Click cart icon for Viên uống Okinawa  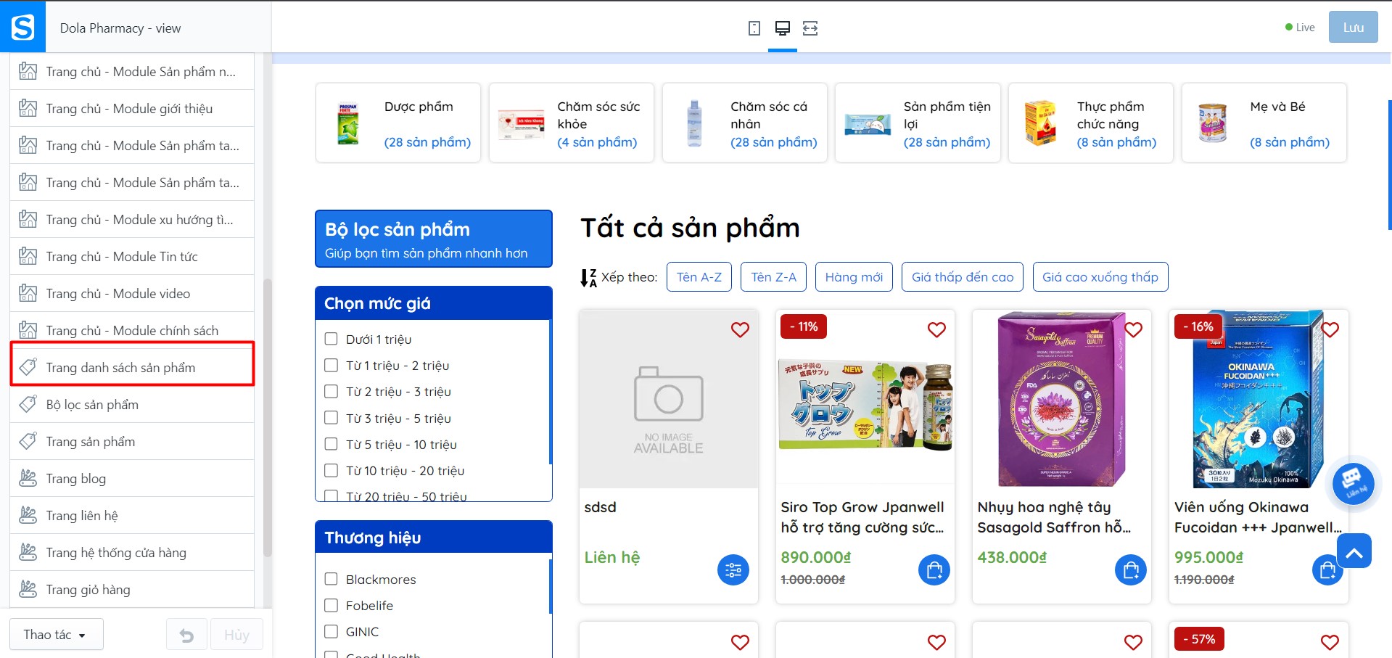(1327, 570)
